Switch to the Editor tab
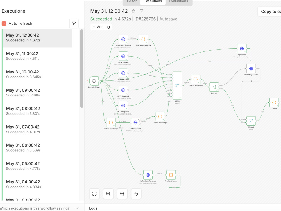 pyautogui.click(x=132, y=1)
